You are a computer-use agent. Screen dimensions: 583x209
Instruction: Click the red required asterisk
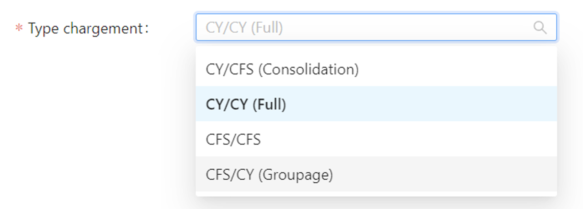click(19, 28)
